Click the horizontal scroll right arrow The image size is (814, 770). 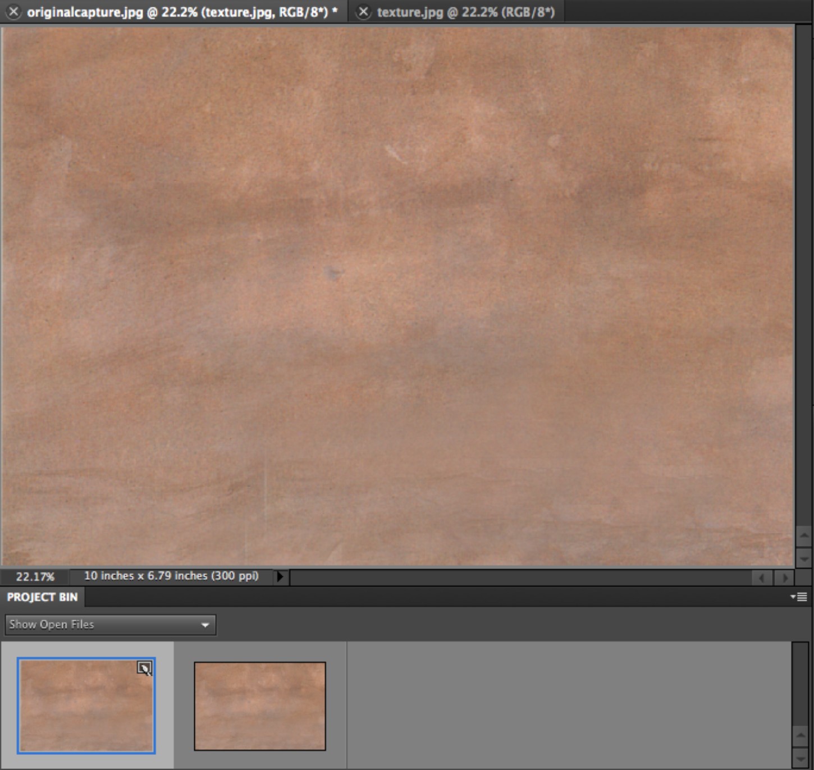(784, 577)
